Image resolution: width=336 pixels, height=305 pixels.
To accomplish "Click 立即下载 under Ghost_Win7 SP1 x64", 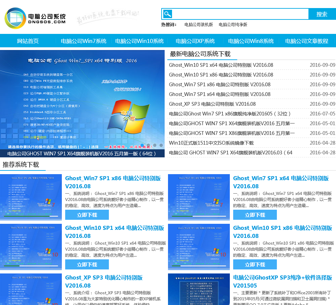I will point(255,215).
